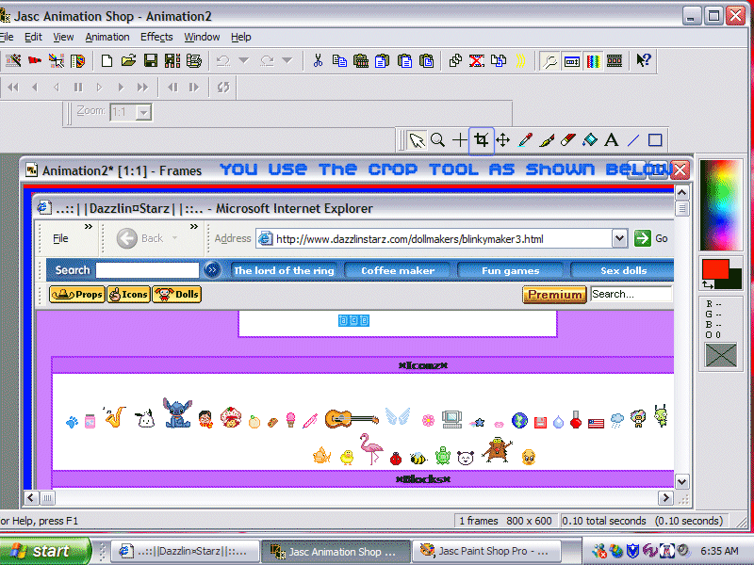Toggle the wrench palette button in the toolbar

coord(549,61)
